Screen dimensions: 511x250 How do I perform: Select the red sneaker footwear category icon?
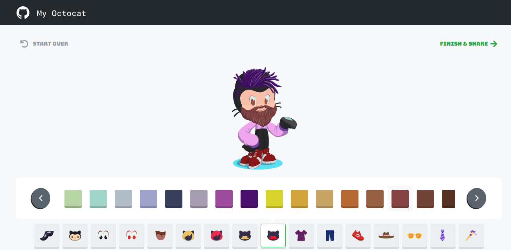click(x=358, y=235)
